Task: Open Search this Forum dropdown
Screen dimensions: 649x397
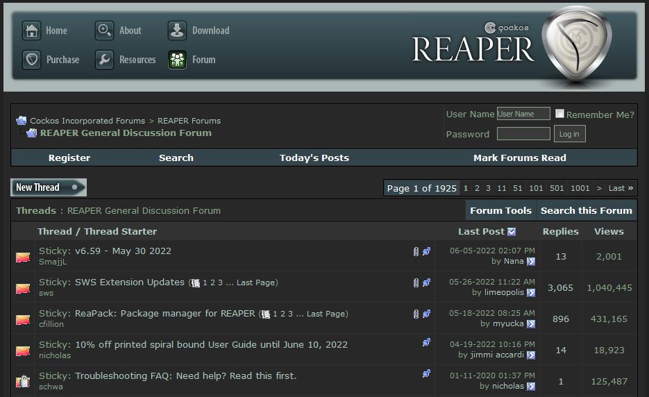Action: tap(586, 210)
